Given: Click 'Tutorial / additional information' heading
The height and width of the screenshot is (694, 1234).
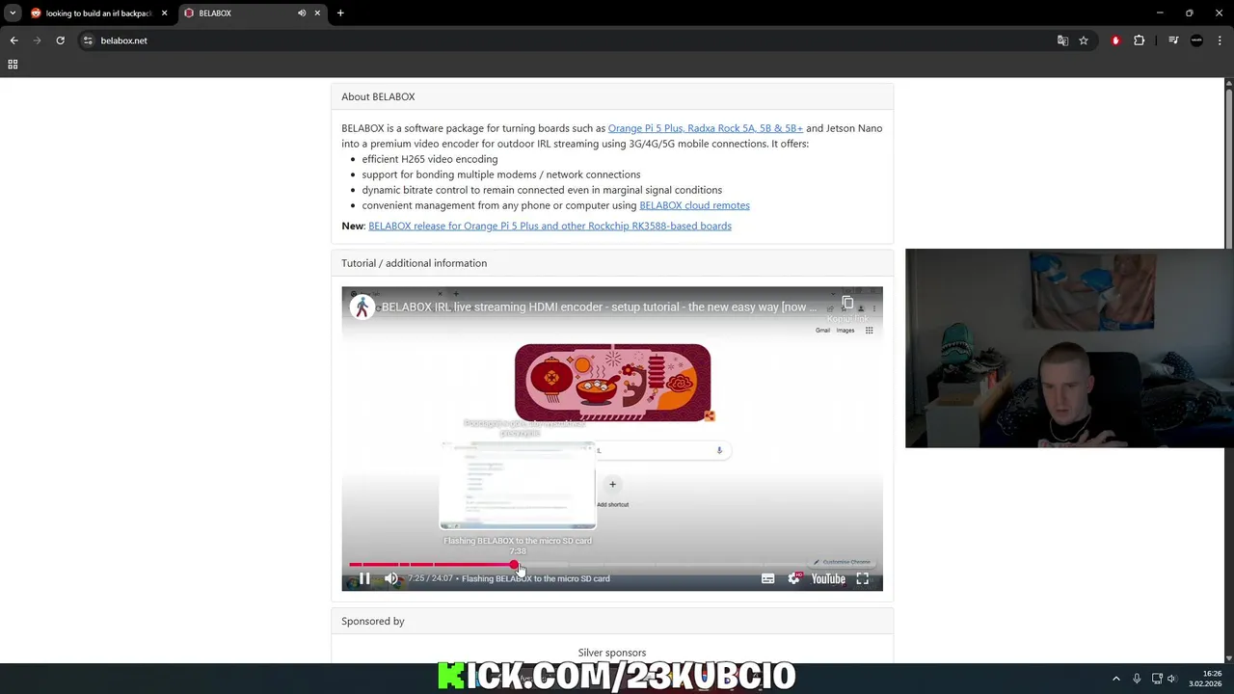Looking at the screenshot, I should click(414, 263).
